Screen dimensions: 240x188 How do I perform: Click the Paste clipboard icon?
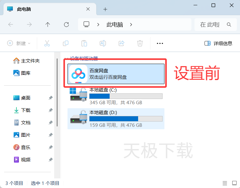pos(84,43)
